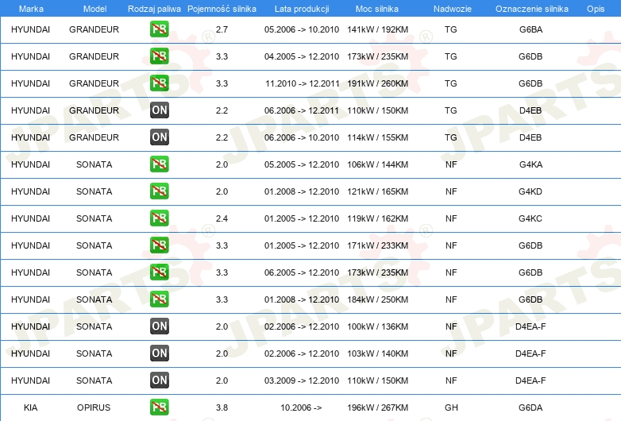This screenshot has height=421, width=621.
Task: Select the GH body type cell
Action: click(x=451, y=407)
